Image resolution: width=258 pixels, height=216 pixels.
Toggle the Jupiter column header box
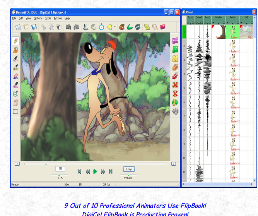pyautogui.click(x=238, y=22)
